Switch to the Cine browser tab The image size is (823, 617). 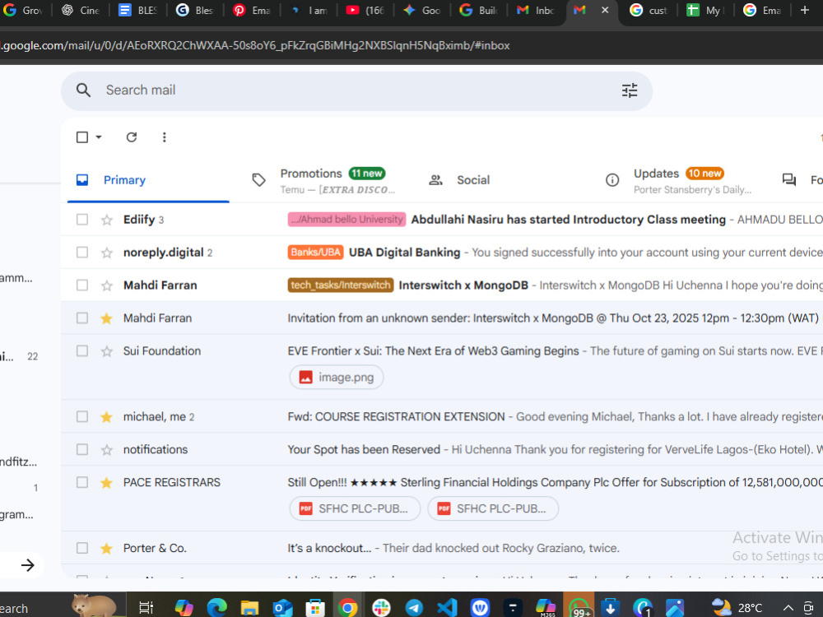(81, 11)
